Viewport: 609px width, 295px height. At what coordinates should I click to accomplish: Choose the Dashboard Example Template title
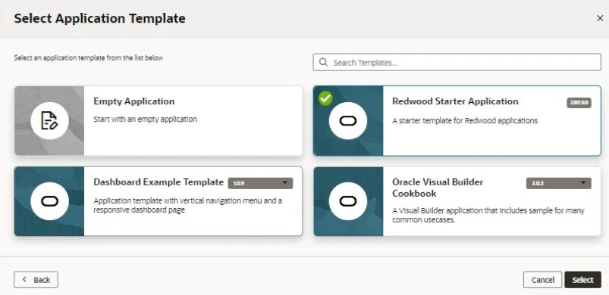[x=159, y=182]
